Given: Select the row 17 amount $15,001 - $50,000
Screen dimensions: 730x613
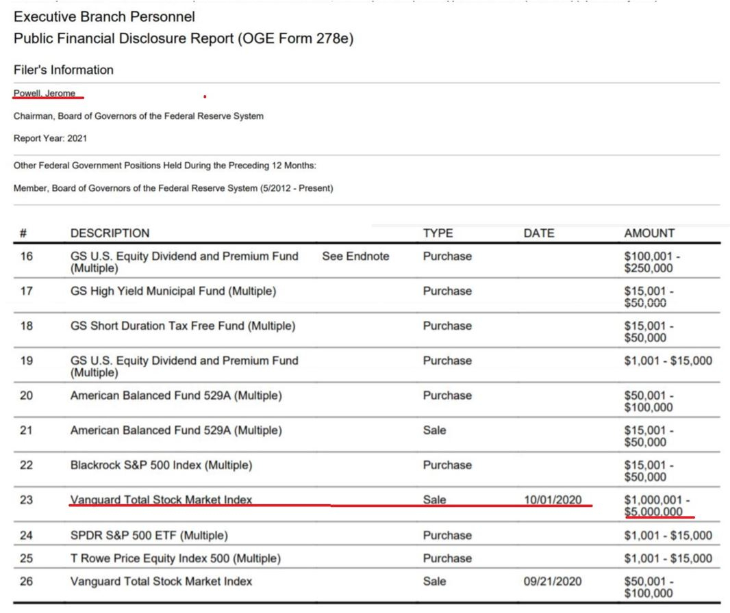Looking at the screenshot, I should tap(649, 297).
